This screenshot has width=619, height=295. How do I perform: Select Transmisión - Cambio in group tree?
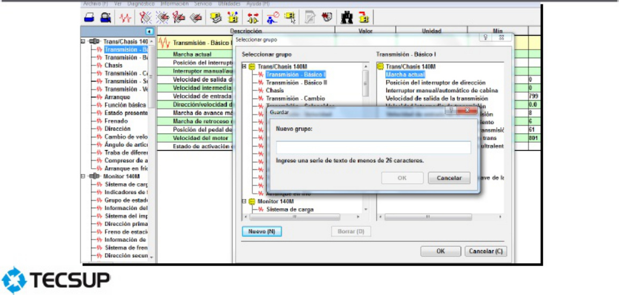295,99
